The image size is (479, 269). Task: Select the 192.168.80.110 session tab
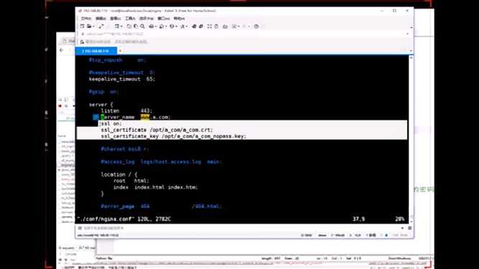(96, 51)
